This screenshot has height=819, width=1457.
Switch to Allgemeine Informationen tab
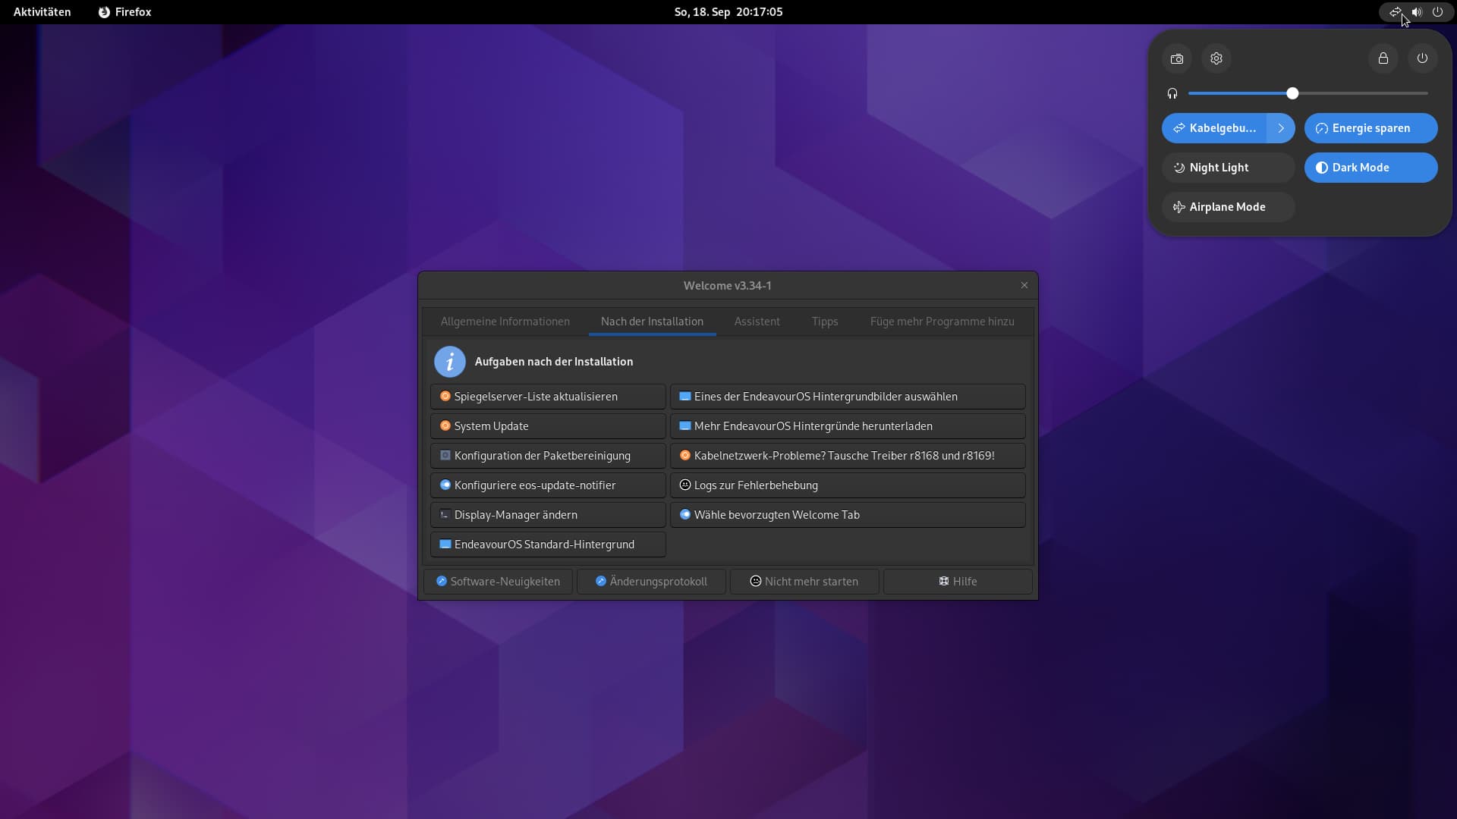[505, 320]
